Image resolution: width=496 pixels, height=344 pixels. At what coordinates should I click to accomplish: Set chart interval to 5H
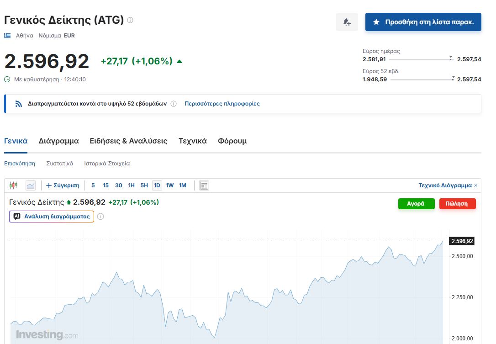click(144, 185)
